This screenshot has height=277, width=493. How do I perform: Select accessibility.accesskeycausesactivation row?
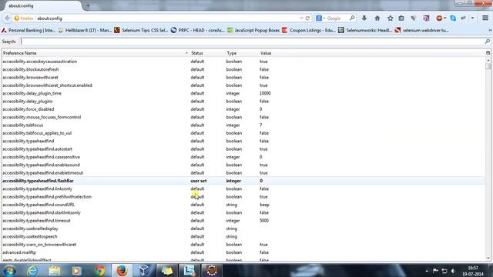[243, 62]
